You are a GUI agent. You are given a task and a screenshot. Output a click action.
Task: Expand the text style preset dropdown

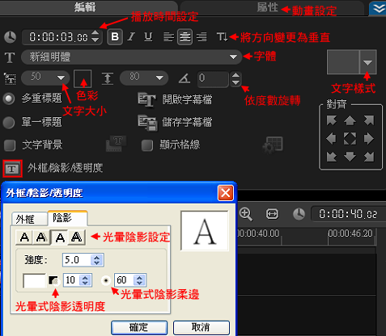click(367, 62)
